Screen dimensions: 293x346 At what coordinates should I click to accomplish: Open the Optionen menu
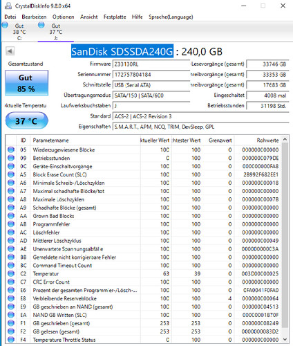tap(64, 17)
